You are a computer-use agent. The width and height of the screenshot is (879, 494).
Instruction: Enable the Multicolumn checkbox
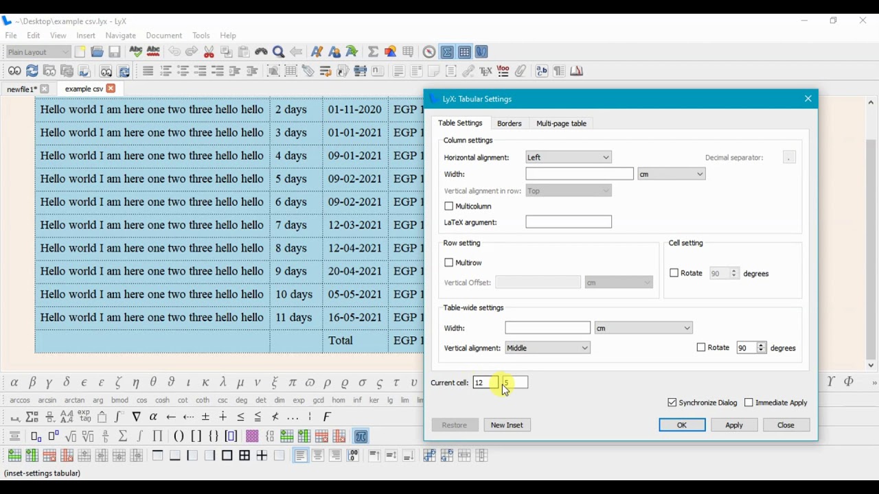click(449, 207)
